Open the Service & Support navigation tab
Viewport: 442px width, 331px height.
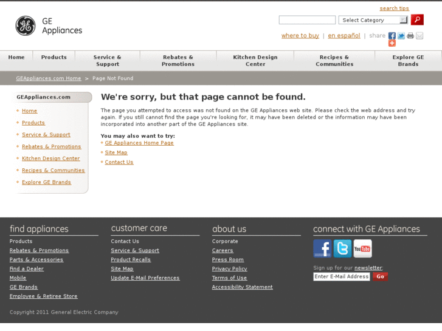[108, 61]
